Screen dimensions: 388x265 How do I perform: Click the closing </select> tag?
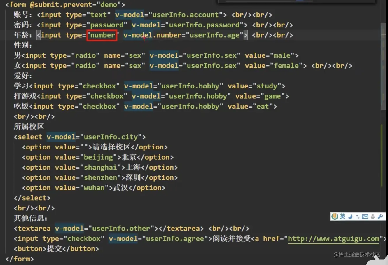point(32,198)
